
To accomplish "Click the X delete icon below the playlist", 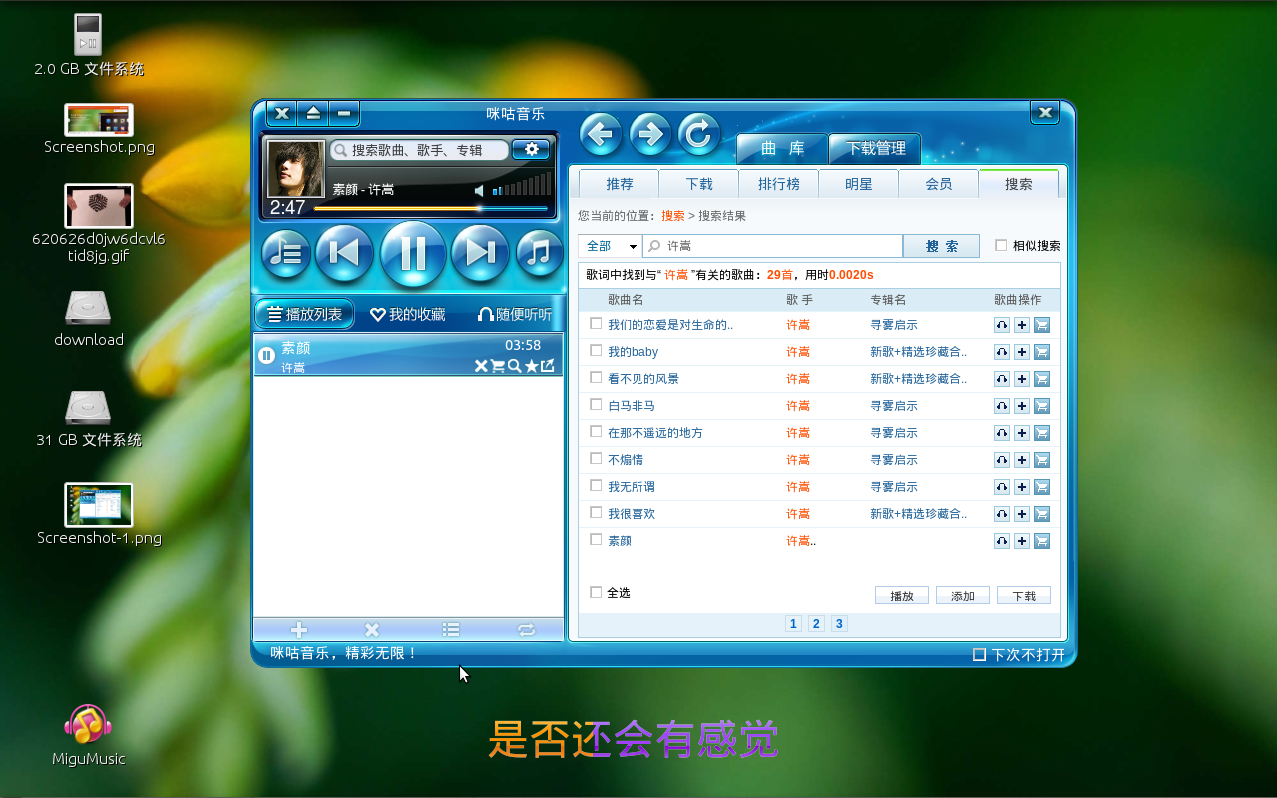I will (372, 630).
